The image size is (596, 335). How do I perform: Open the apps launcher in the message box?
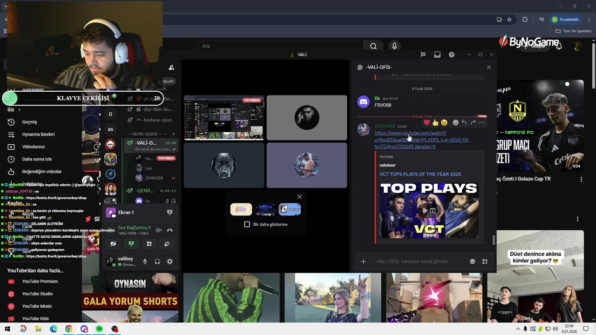tap(485, 261)
